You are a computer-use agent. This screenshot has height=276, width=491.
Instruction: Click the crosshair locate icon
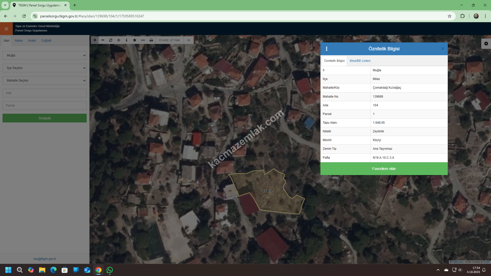tap(119, 40)
